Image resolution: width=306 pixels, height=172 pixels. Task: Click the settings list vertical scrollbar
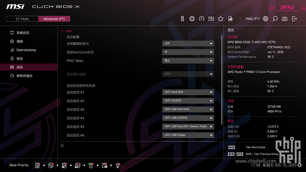(222, 80)
